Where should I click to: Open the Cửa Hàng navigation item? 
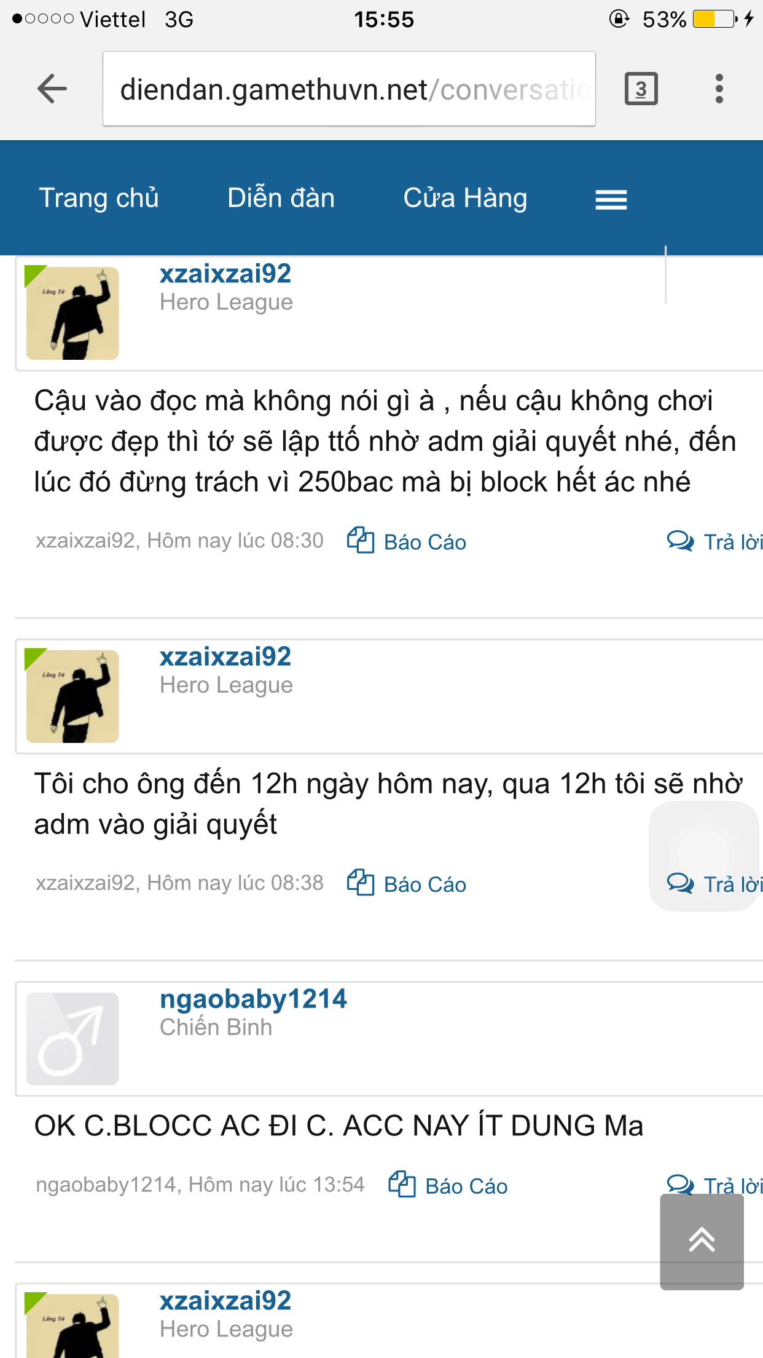coord(465,198)
